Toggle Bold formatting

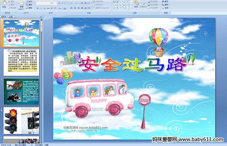38,8
